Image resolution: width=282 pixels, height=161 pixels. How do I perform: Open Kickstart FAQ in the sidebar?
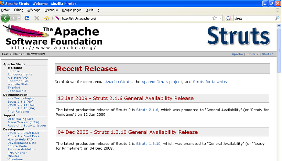tap(18, 78)
